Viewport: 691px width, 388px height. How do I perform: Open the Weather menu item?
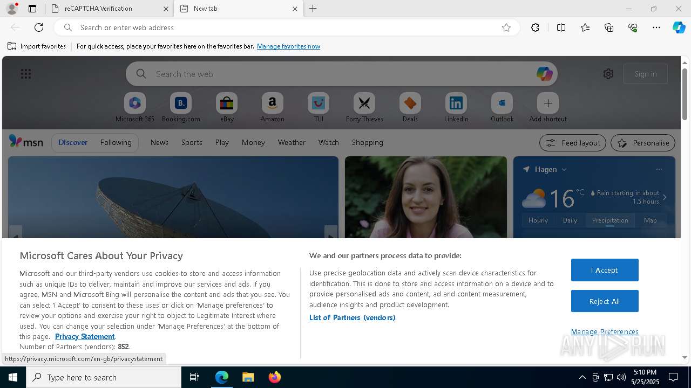pyautogui.click(x=292, y=142)
